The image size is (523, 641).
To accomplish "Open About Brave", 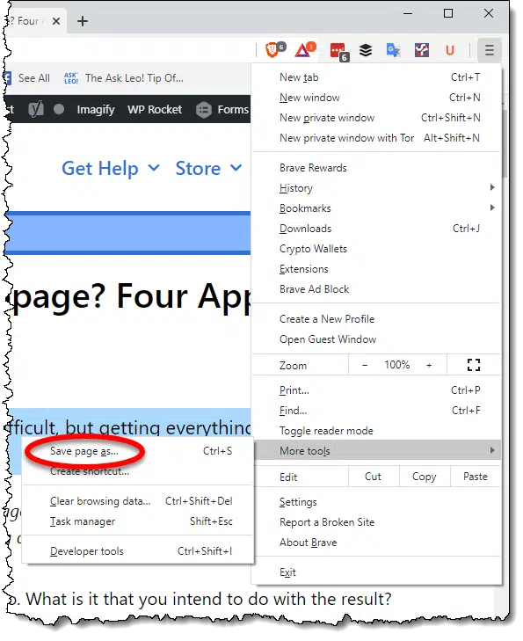I will [376, 543].
